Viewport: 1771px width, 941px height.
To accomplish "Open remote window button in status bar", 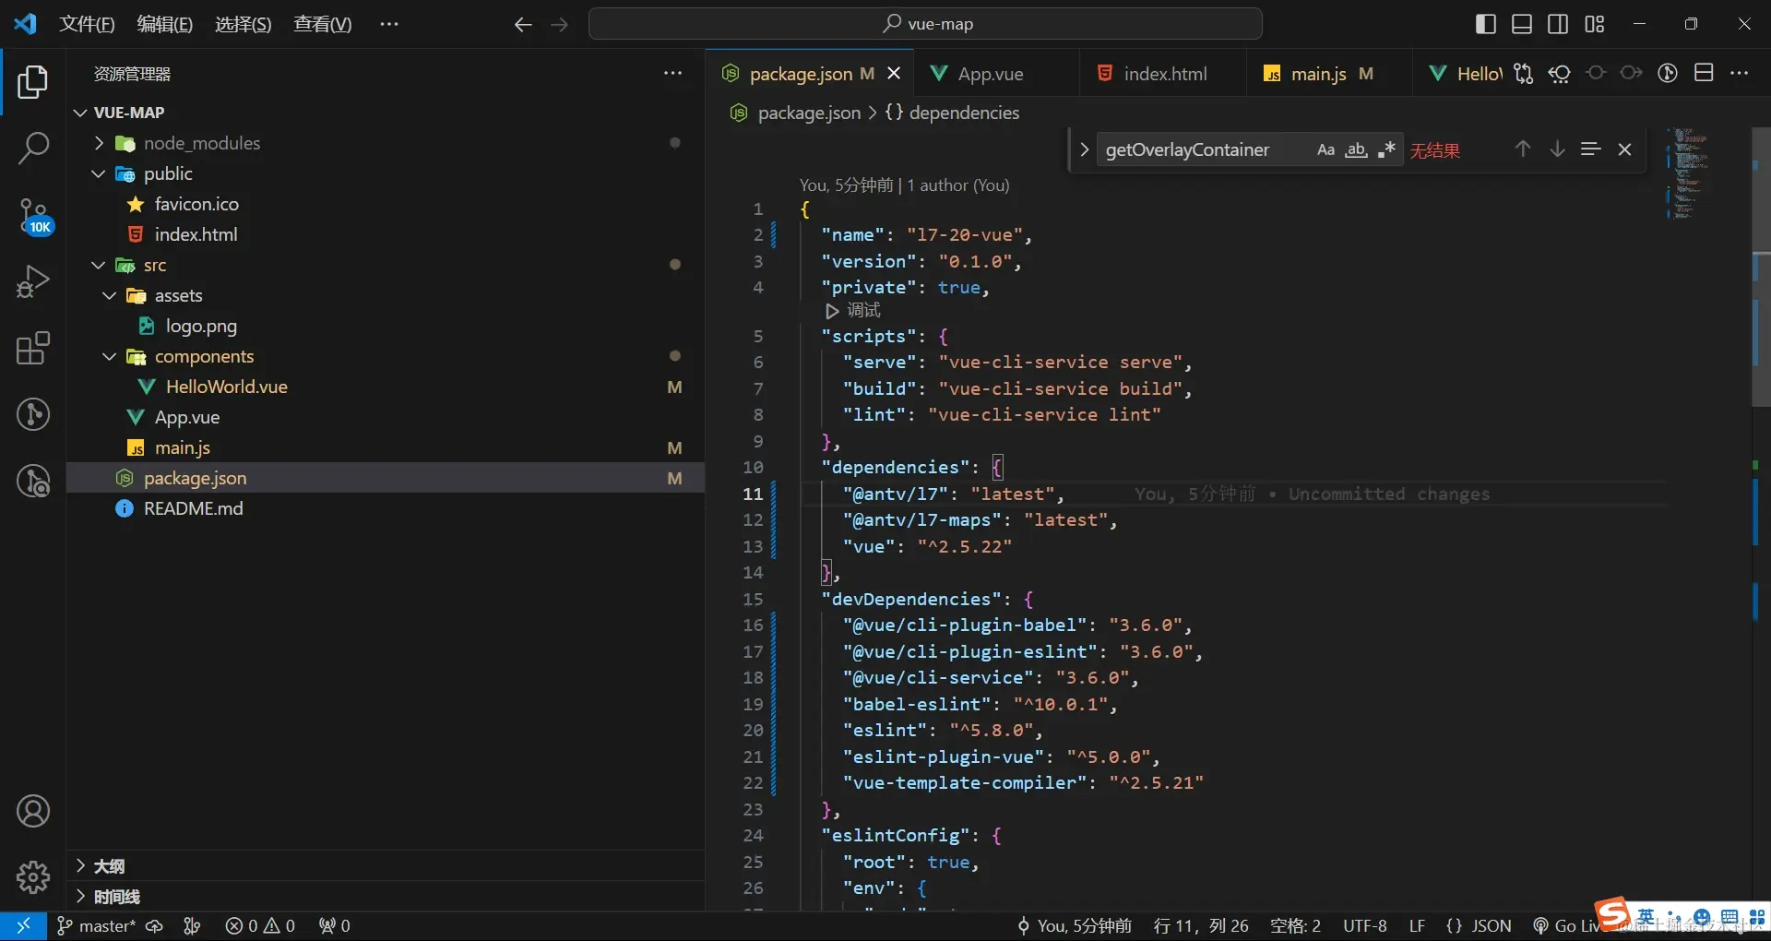I will tap(23, 925).
